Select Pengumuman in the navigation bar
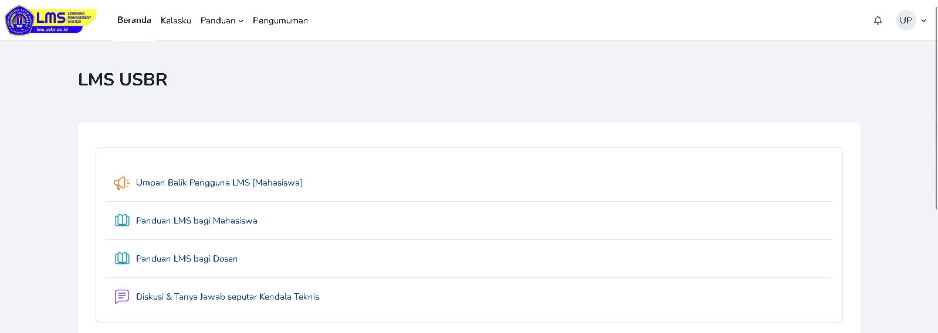The image size is (938, 333). [x=280, y=20]
